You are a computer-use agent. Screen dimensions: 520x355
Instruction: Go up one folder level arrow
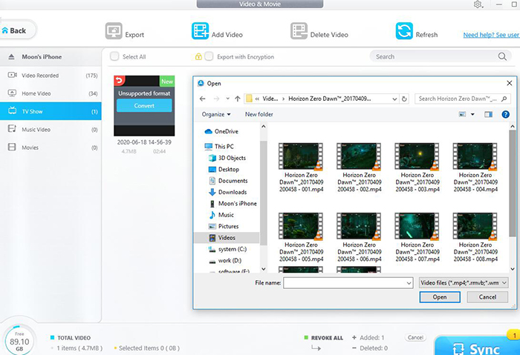(x=237, y=98)
